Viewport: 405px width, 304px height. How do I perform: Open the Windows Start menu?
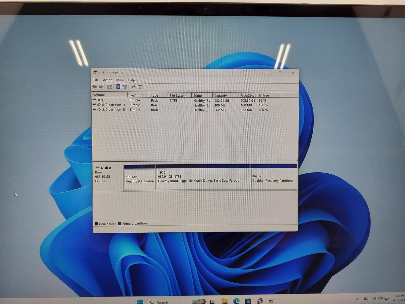point(140,301)
